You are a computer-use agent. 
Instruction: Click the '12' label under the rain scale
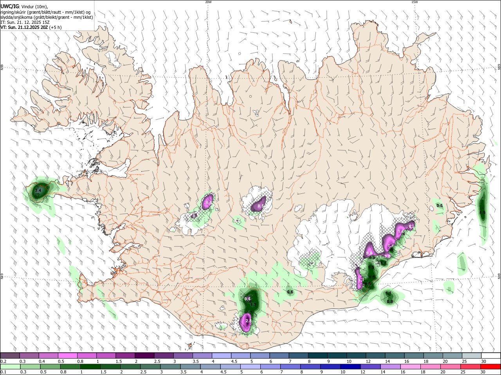[363, 372]
